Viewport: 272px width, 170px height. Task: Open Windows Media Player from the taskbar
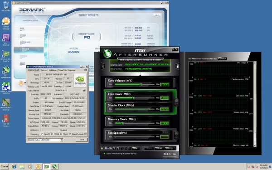click(x=30, y=167)
